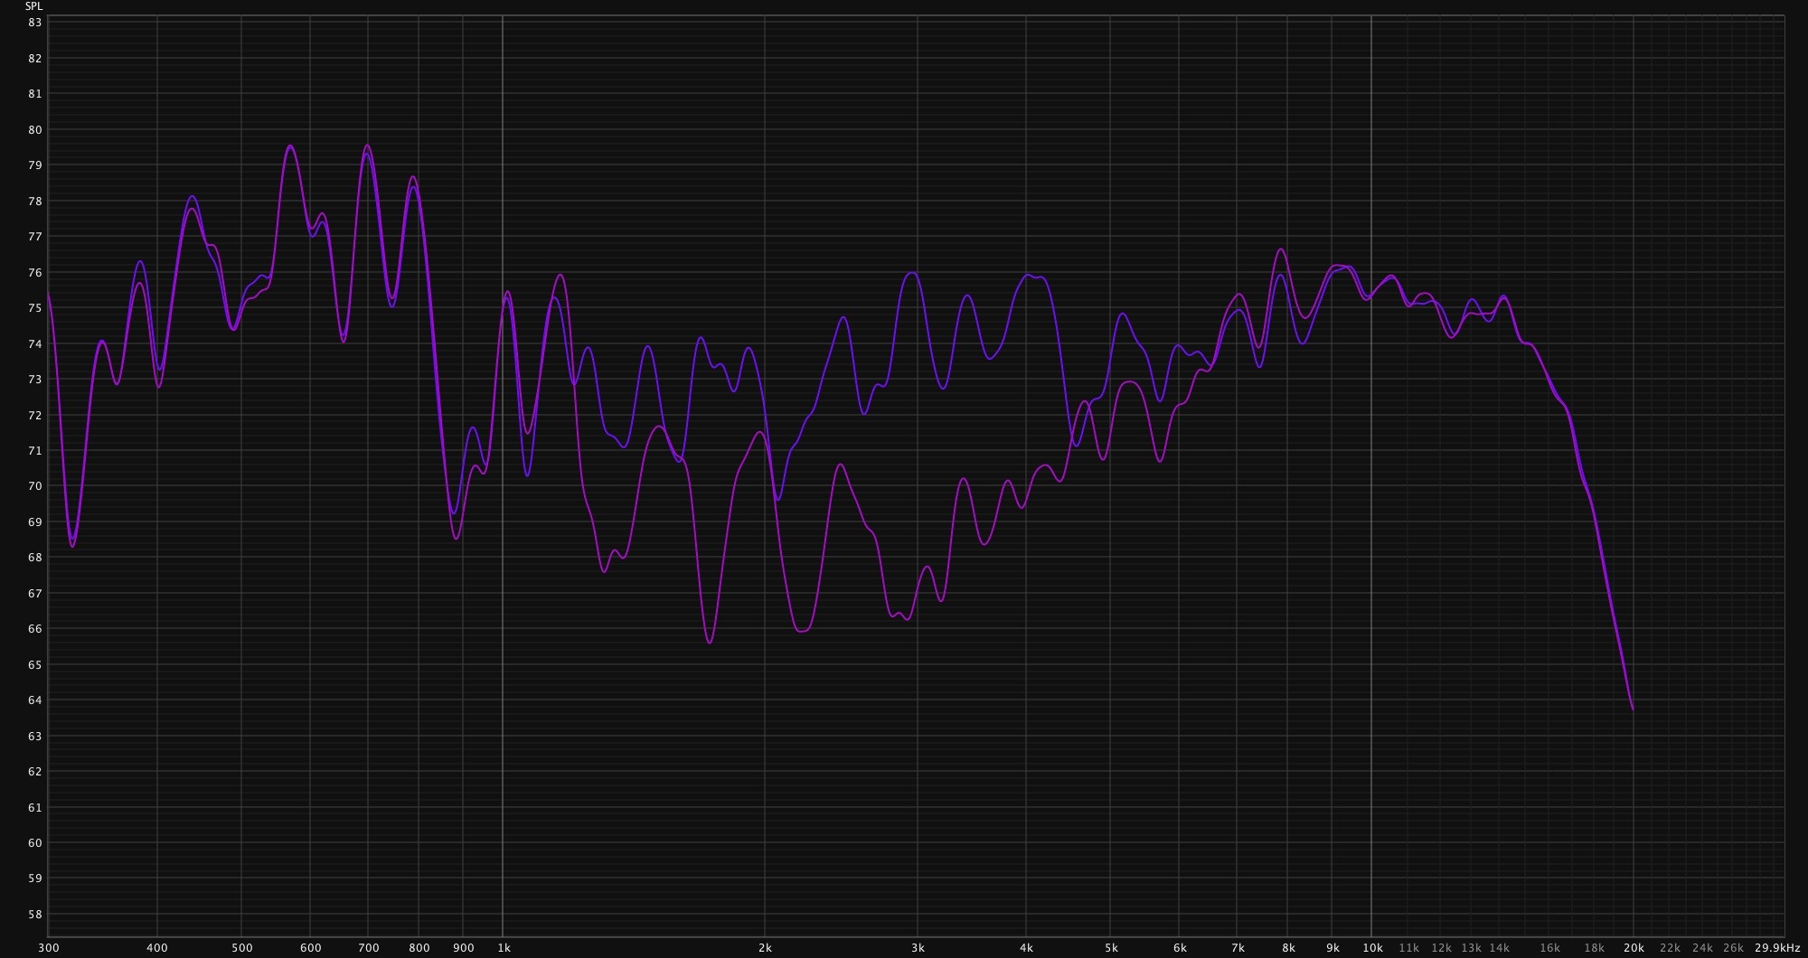Screen dimensions: 1808x958
Task: Click the 79 dB axis label
Action: [35, 165]
